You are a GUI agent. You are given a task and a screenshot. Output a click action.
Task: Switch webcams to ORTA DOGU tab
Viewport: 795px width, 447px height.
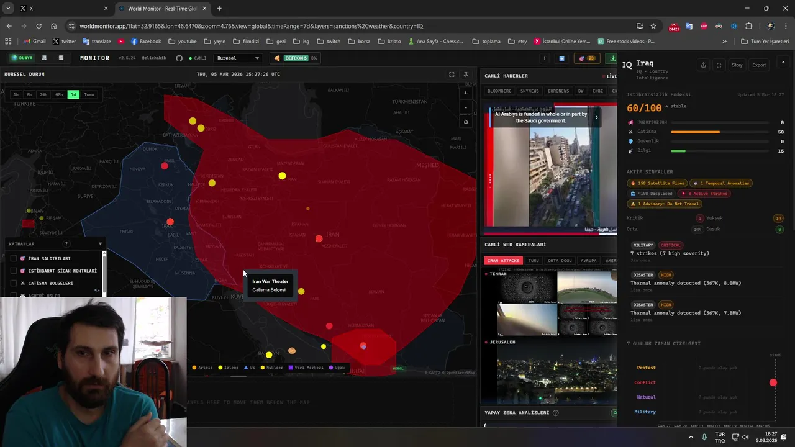pos(560,261)
